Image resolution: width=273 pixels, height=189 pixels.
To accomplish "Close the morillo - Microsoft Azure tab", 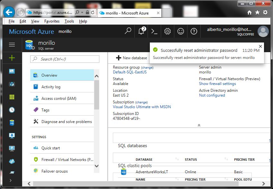I will 158,13.
